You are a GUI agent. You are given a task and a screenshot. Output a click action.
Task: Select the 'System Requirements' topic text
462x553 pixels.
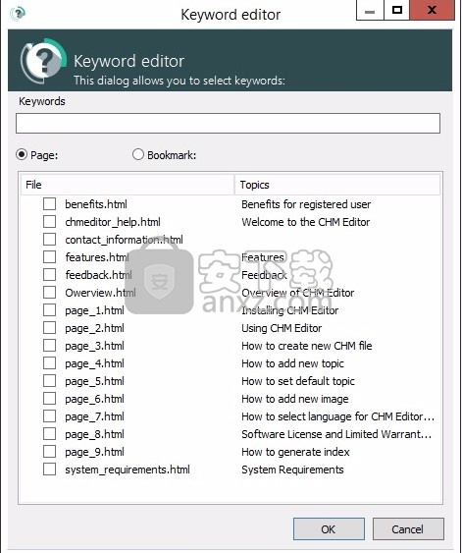coord(292,470)
